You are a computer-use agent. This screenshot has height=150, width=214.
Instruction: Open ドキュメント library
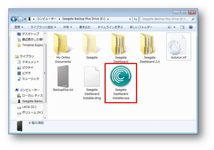(28, 62)
